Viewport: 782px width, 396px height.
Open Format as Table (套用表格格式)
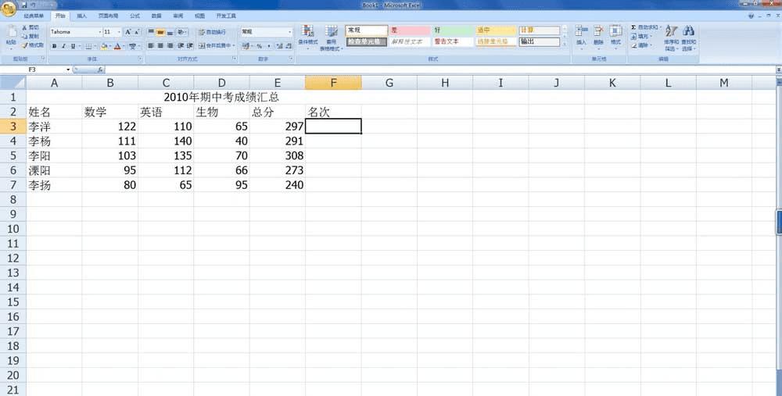331,38
